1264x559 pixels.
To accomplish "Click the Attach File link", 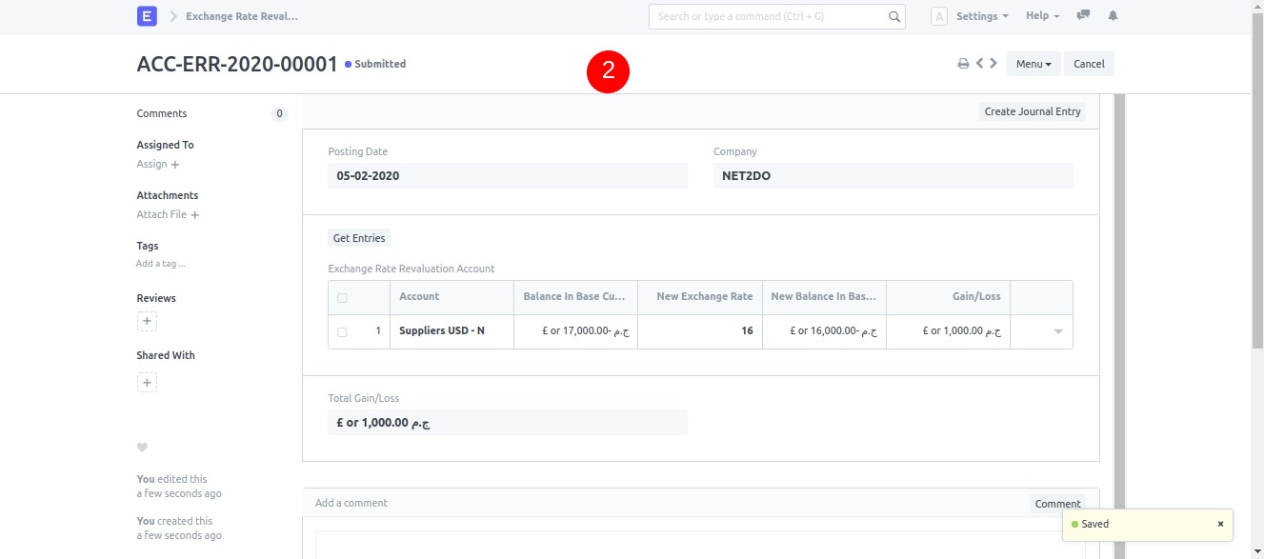I will (x=161, y=214).
